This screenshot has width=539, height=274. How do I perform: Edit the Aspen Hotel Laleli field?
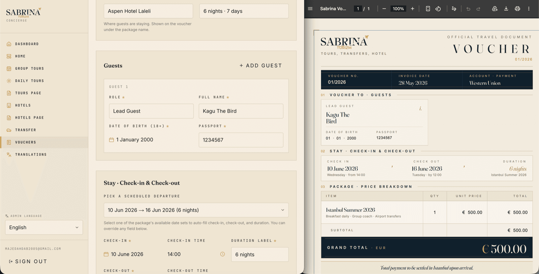(148, 11)
